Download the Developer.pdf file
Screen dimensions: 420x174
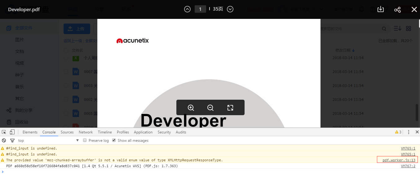381,9
